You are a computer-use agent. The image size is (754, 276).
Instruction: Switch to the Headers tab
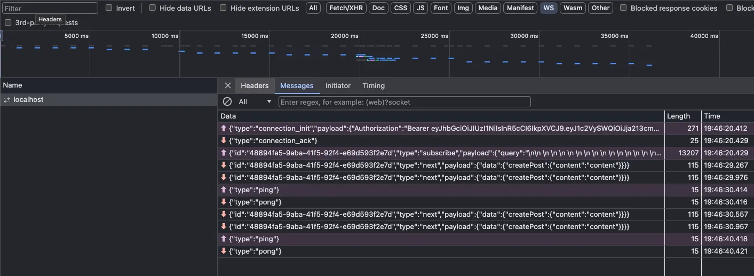tap(255, 85)
